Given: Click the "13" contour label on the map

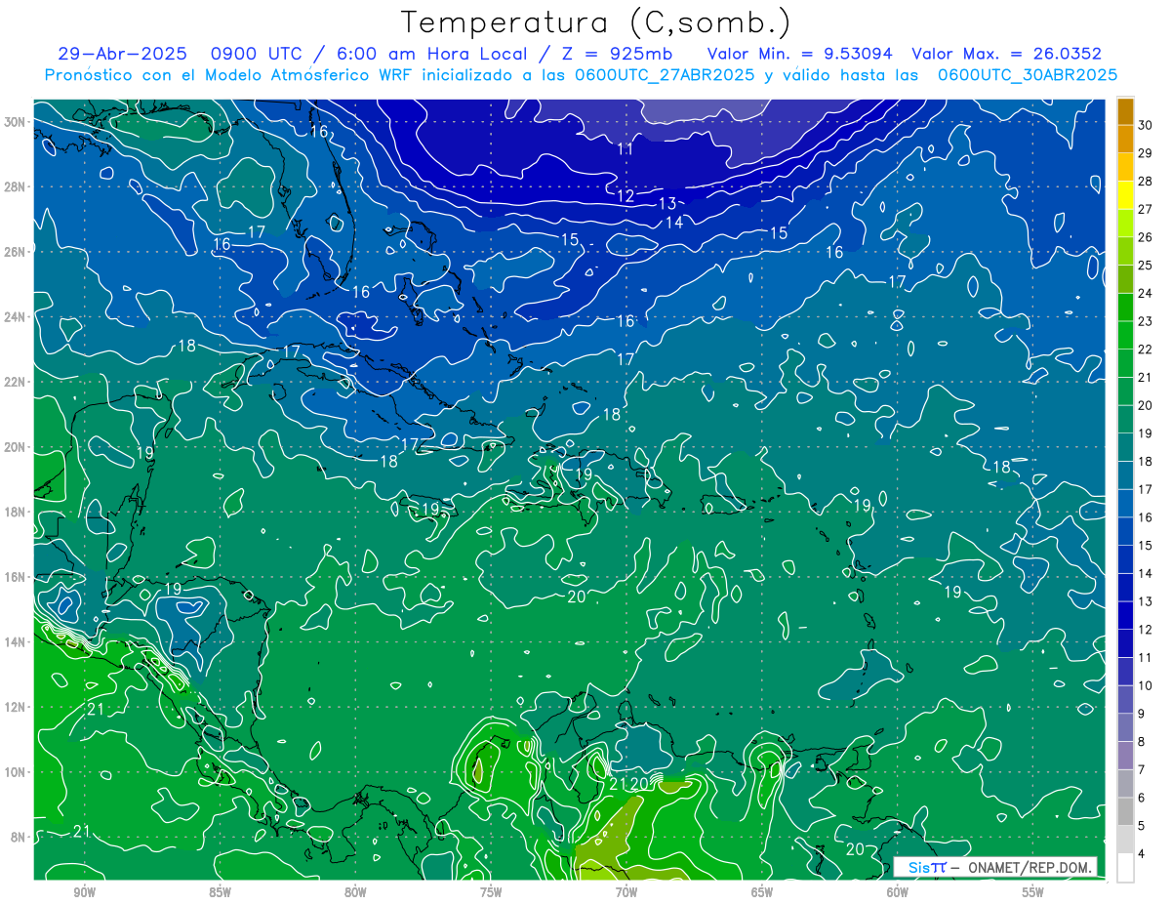Looking at the screenshot, I should coord(667,204).
